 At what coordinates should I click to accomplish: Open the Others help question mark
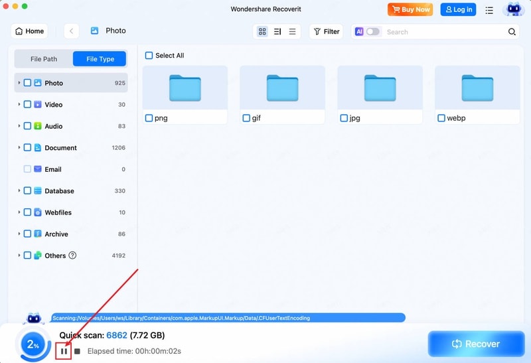(x=72, y=255)
